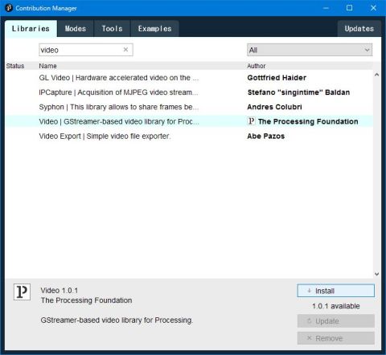Sort list by Author column header

(x=257, y=66)
